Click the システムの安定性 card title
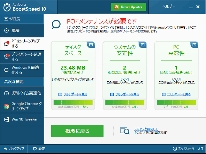This screenshot has height=154, width=206. point(125,50)
